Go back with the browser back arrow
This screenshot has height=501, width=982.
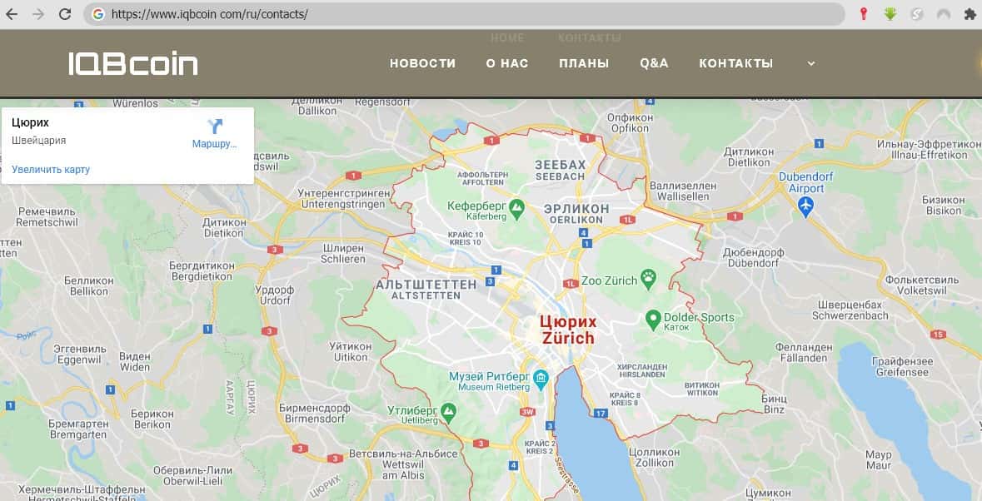(x=12, y=14)
